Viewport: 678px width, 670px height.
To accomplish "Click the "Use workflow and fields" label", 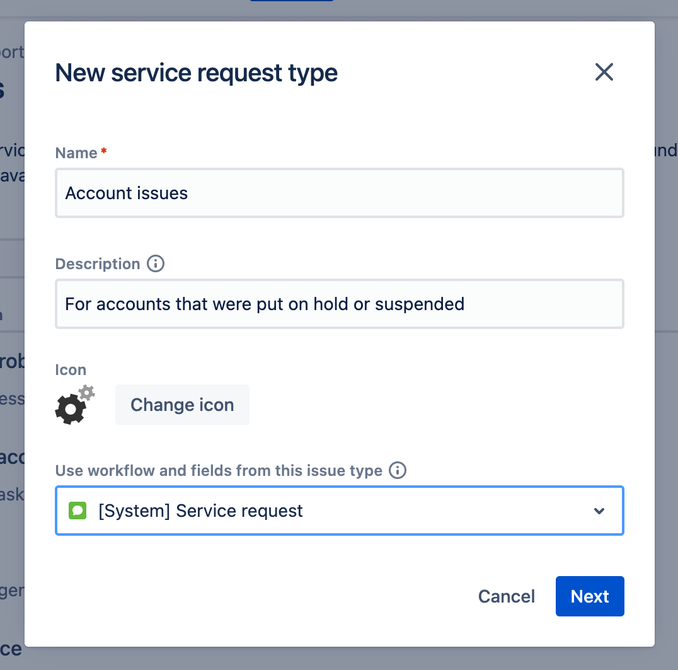I will 219,470.
